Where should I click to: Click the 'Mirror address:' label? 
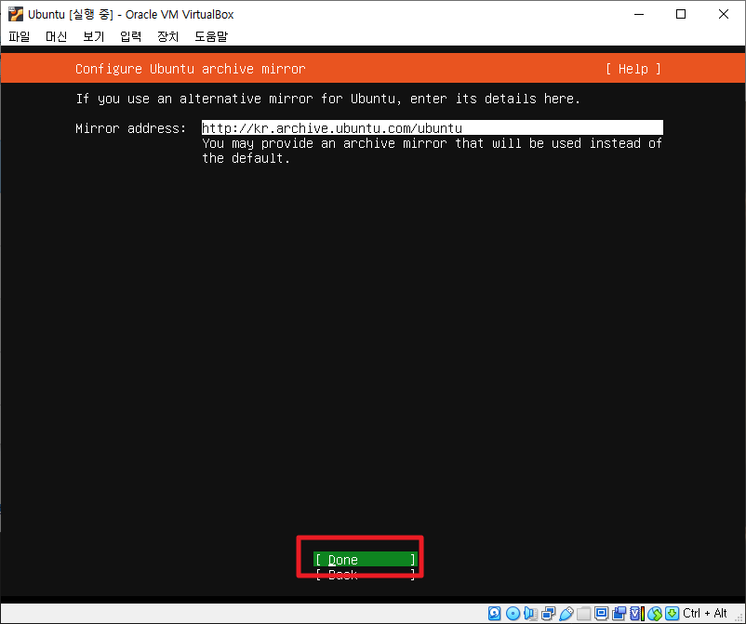[131, 128]
